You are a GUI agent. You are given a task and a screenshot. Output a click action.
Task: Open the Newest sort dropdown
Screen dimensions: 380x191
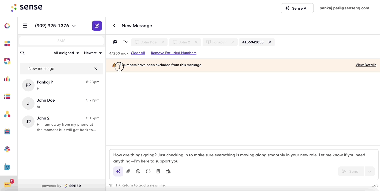click(x=93, y=53)
